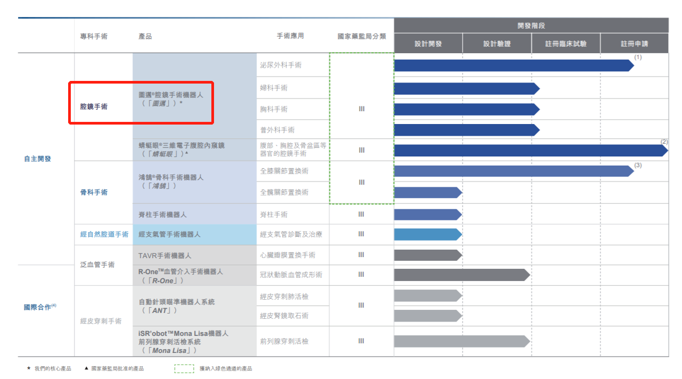Viewport: 682px width, 379px height.
Task: Click the 開發階段 header bar
Action: [x=531, y=26]
